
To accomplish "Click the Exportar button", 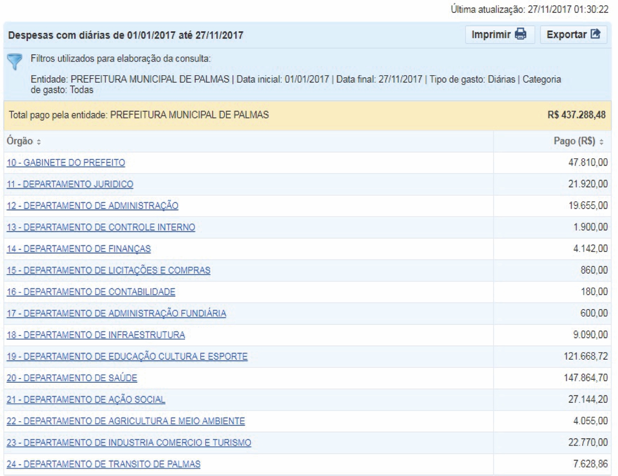I will [573, 35].
